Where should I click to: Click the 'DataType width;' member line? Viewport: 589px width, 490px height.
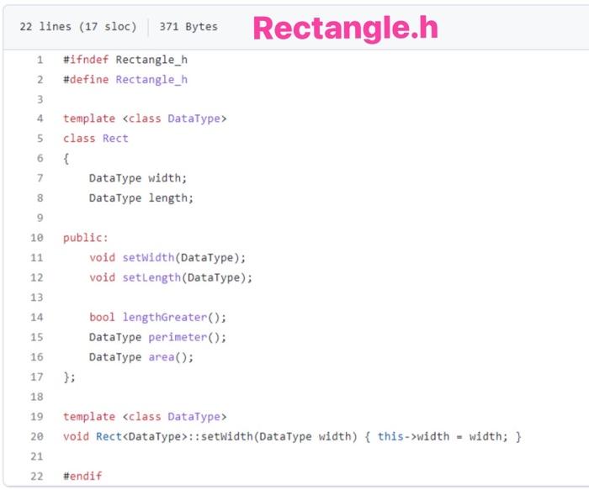tap(138, 178)
